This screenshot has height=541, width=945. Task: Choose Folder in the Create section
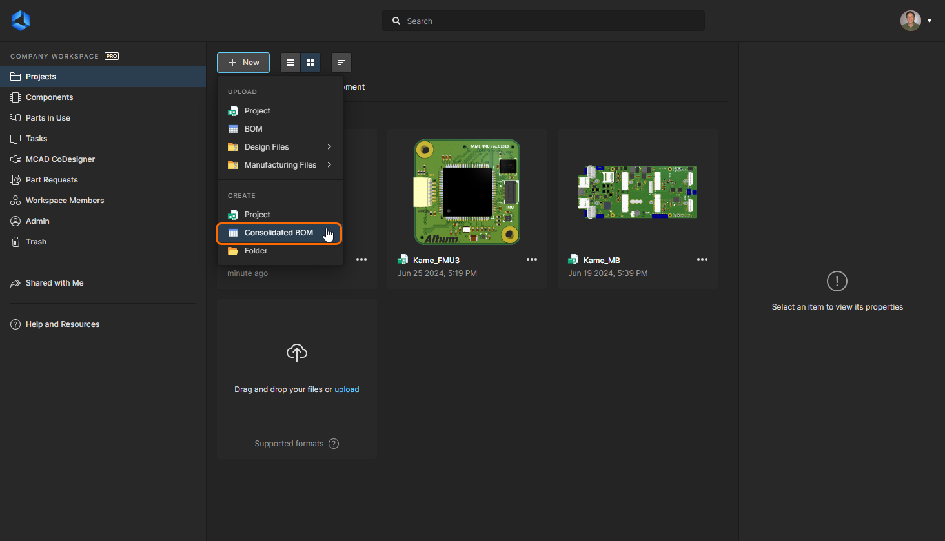pyautogui.click(x=256, y=251)
